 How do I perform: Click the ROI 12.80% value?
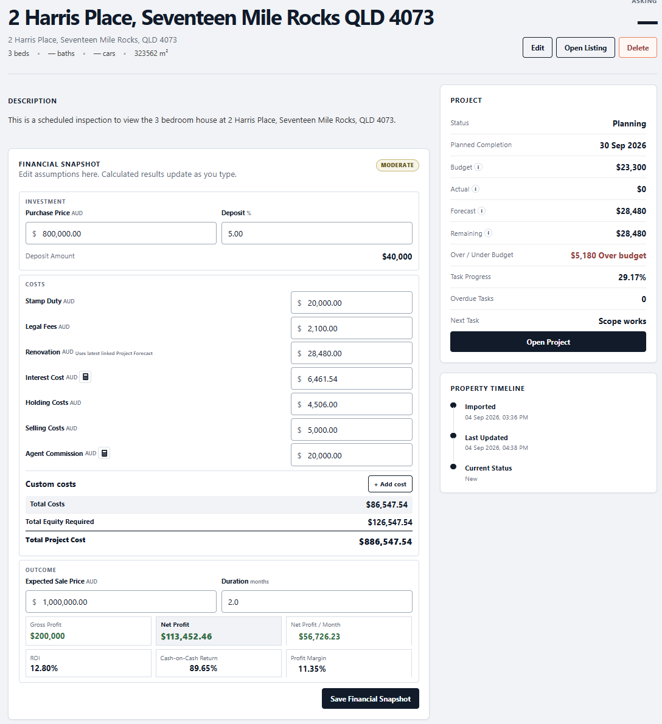pos(44,668)
